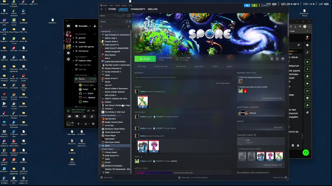Collapse the FAVORITES category

click(100, 32)
